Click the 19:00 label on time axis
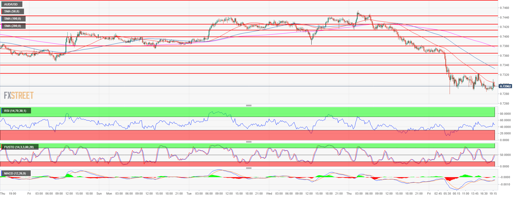This screenshot has width=517, height=197. click(12, 194)
